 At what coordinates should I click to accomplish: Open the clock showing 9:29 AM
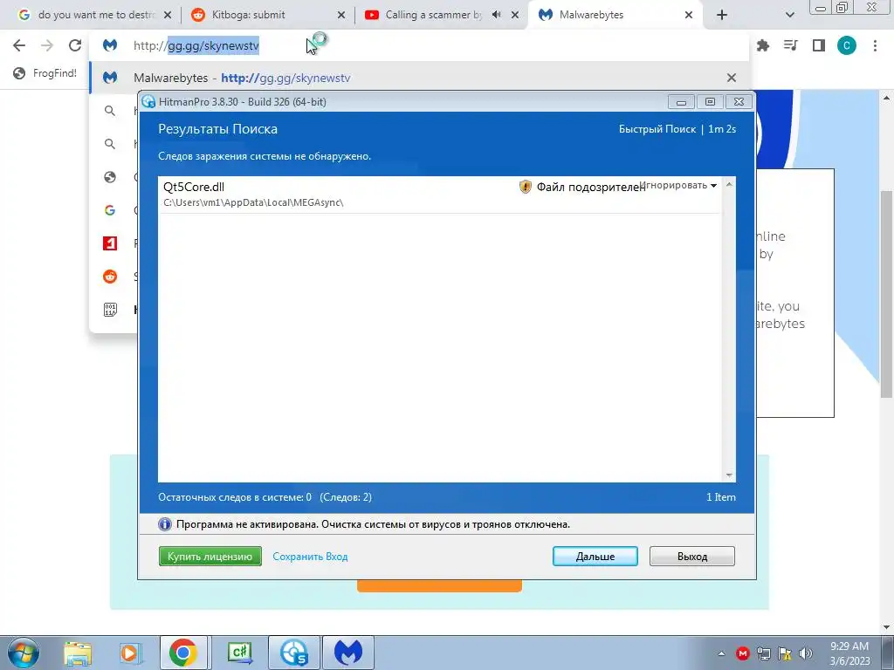pos(849,653)
